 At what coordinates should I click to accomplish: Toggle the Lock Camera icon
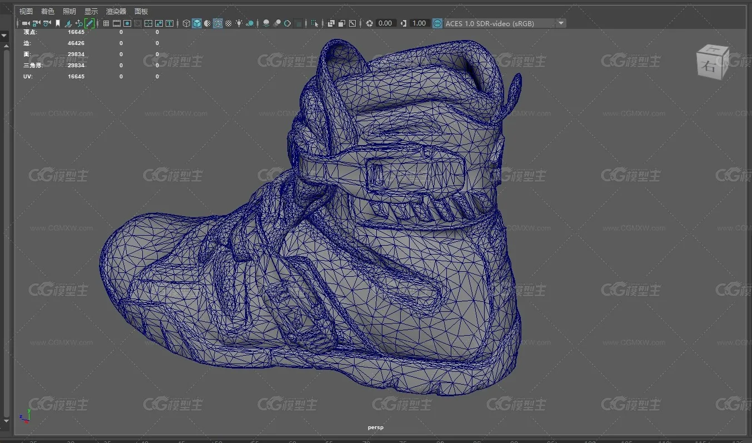tap(36, 23)
